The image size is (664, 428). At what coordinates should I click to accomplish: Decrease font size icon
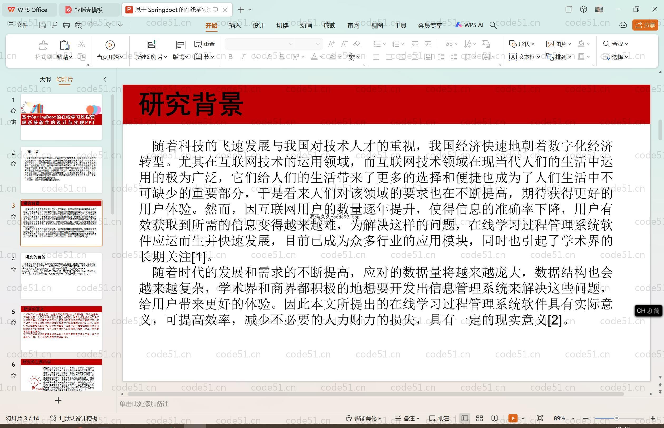coord(344,44)
